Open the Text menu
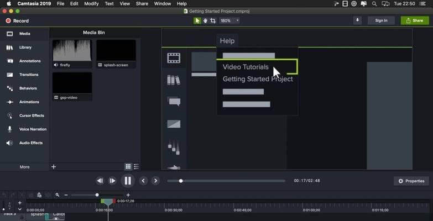The width and height of the screenshot is (433, 221). coord(109,3)
